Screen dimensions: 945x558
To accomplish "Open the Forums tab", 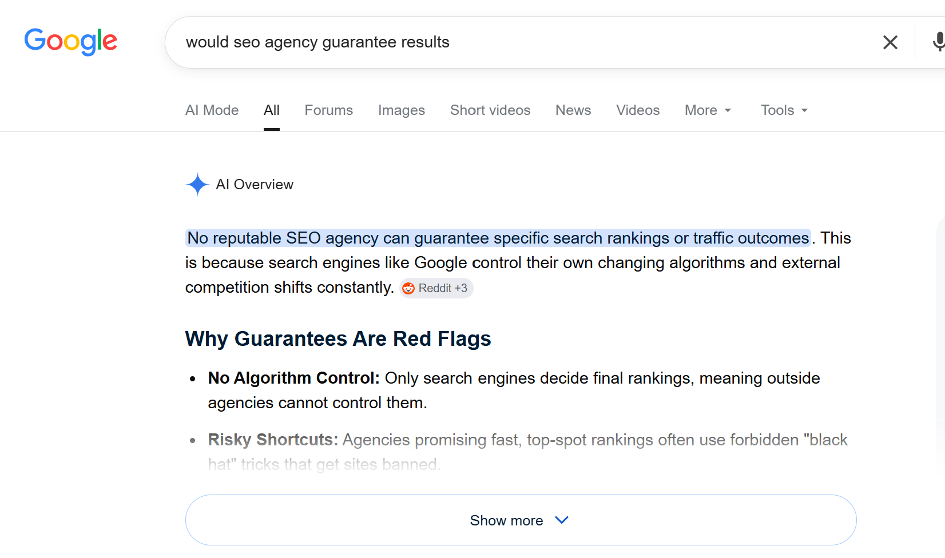I will tap(329, 110).
